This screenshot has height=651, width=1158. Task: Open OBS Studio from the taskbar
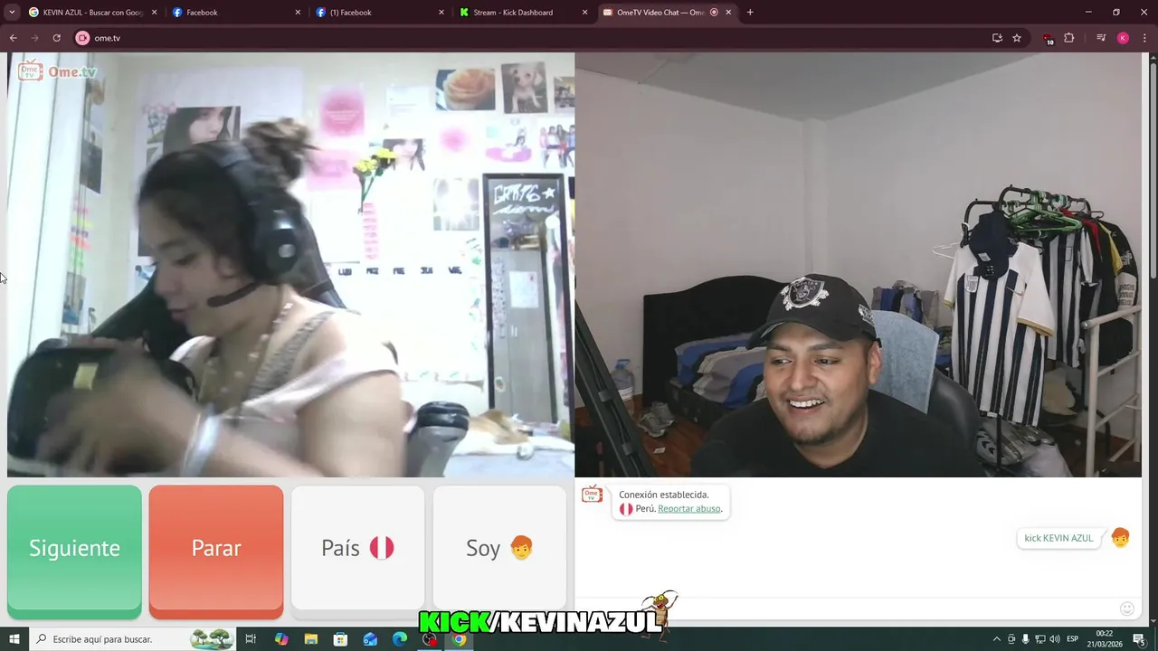430,639
